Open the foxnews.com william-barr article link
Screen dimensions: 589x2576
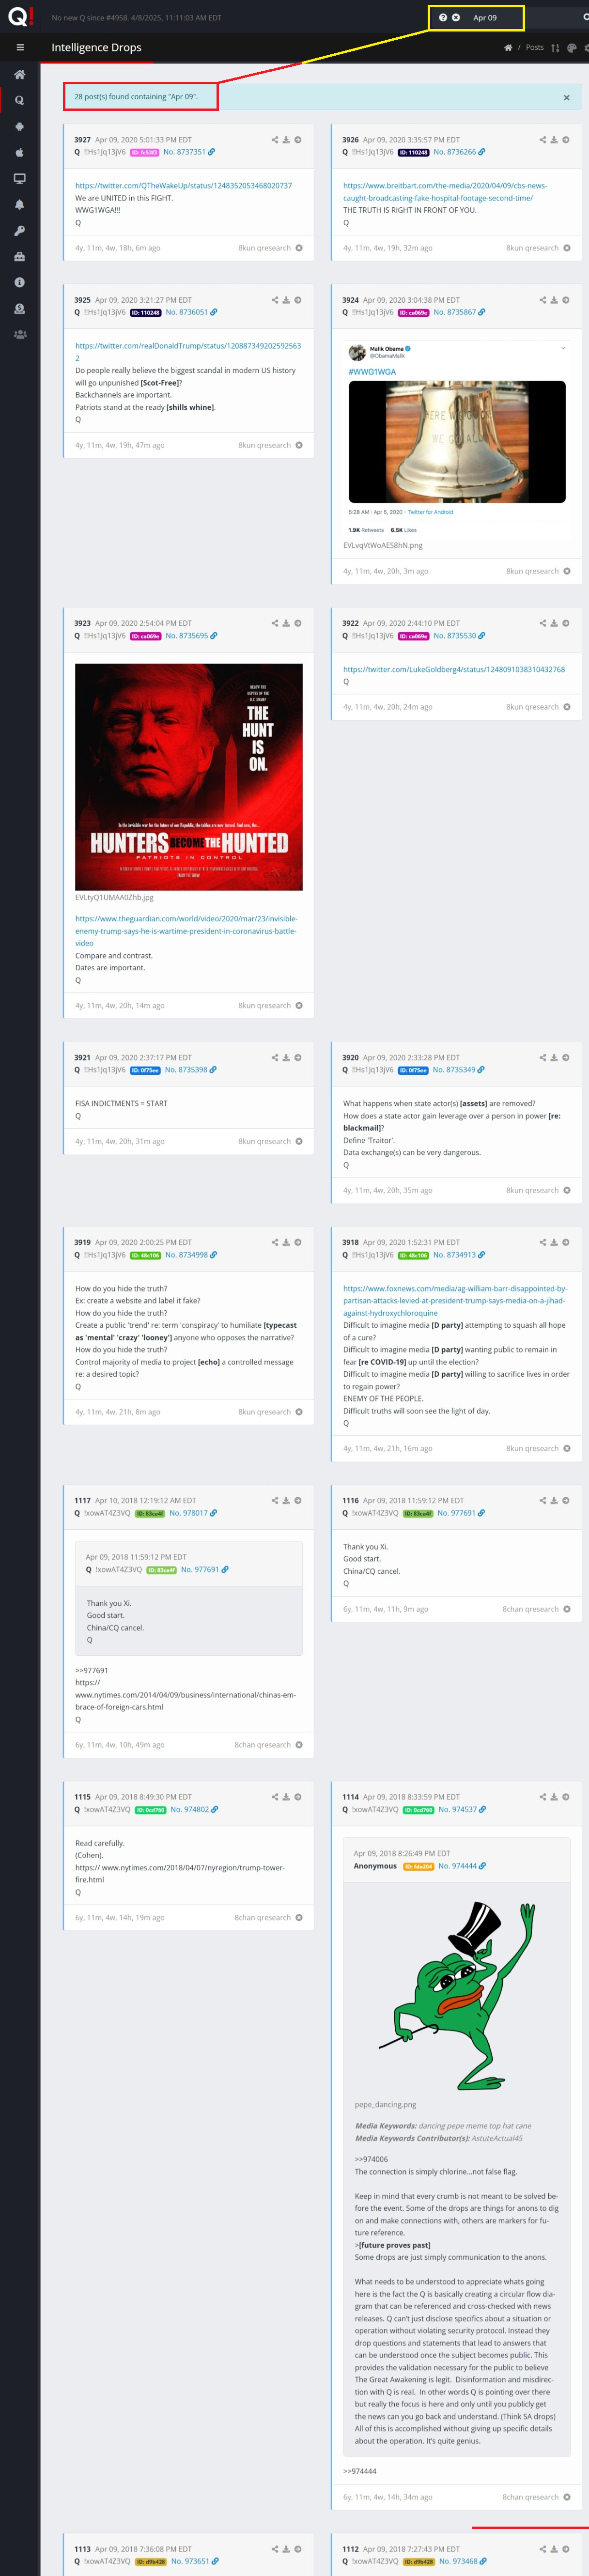click(455, 1301)
